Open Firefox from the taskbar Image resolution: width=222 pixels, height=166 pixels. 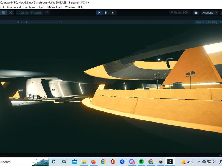tap(94, 162)
